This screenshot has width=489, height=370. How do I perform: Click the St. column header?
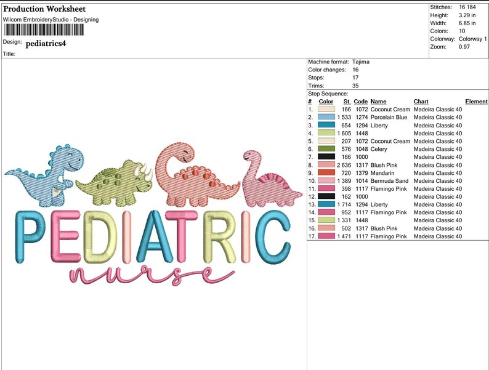click(x=347, y=102)
